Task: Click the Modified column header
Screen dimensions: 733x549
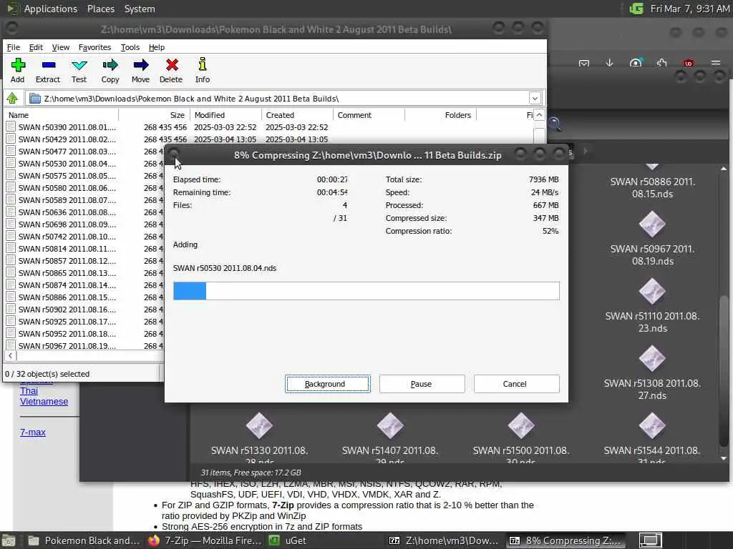Action: [x=225, y=115]
